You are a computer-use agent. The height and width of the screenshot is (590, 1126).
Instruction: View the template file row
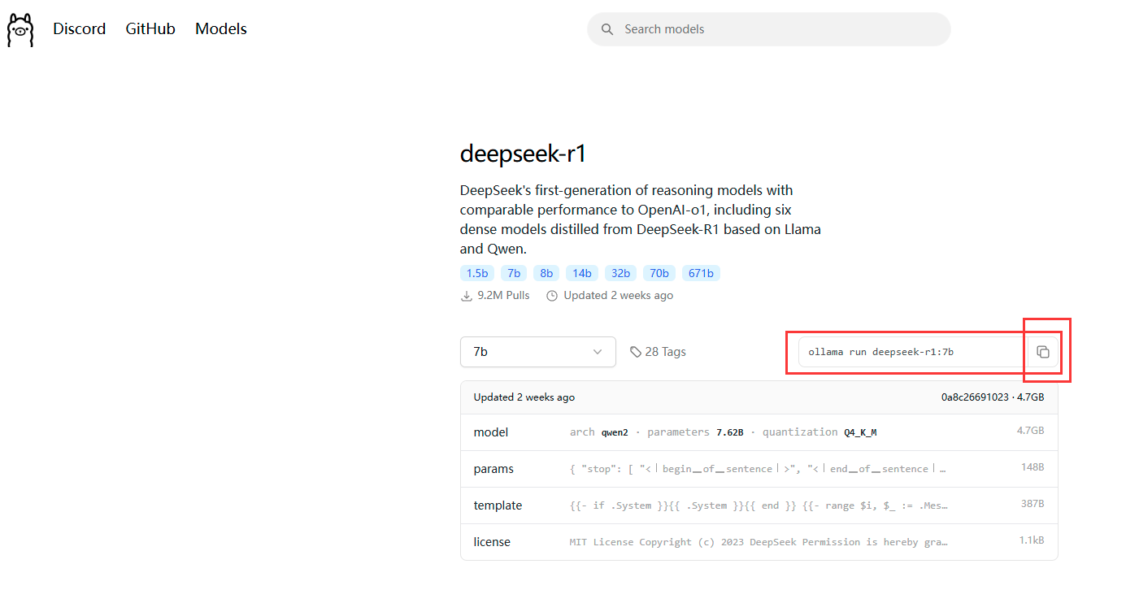tap(759, 505)
